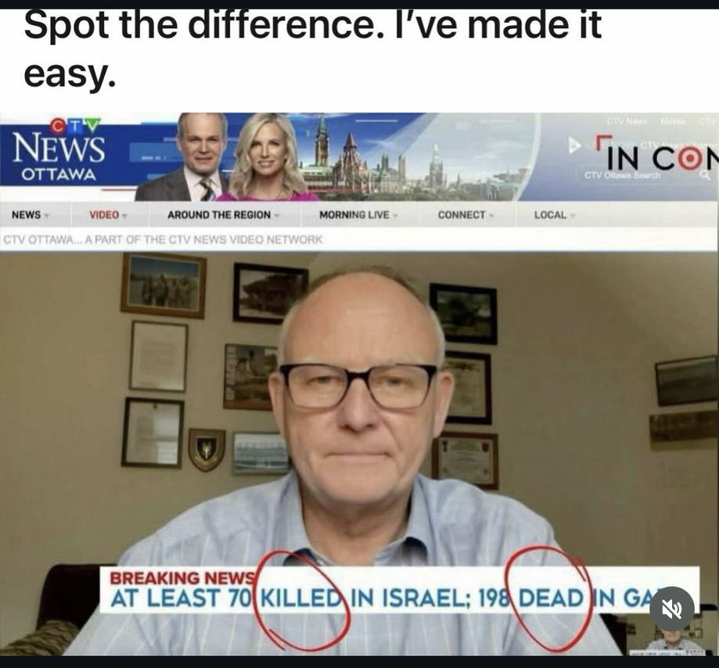Click the play arrow icon beside banner

574,145
